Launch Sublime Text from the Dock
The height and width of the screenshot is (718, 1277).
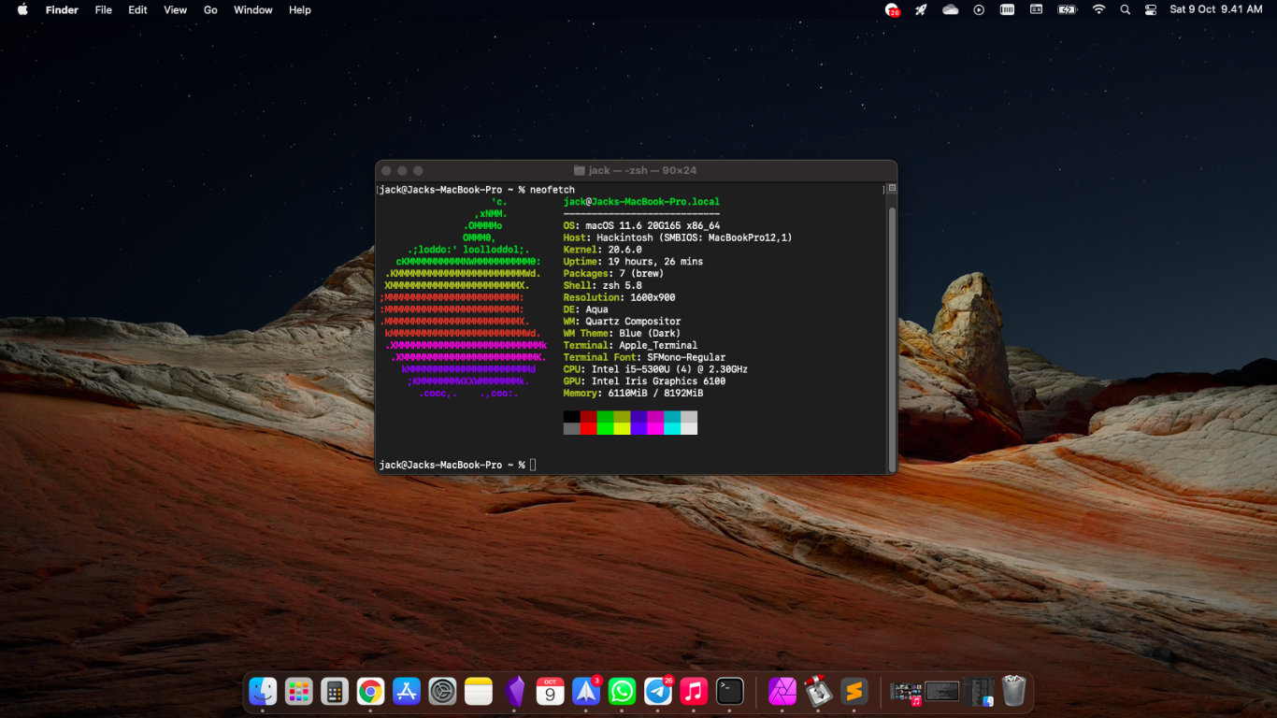[x=854, y=691]
